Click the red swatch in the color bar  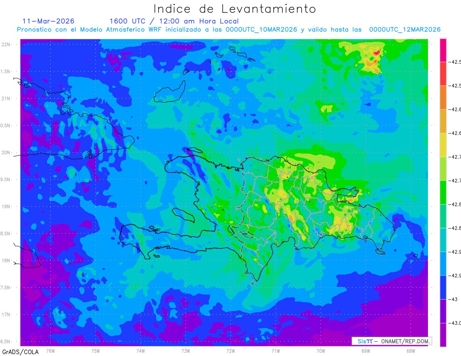[443, 73]
